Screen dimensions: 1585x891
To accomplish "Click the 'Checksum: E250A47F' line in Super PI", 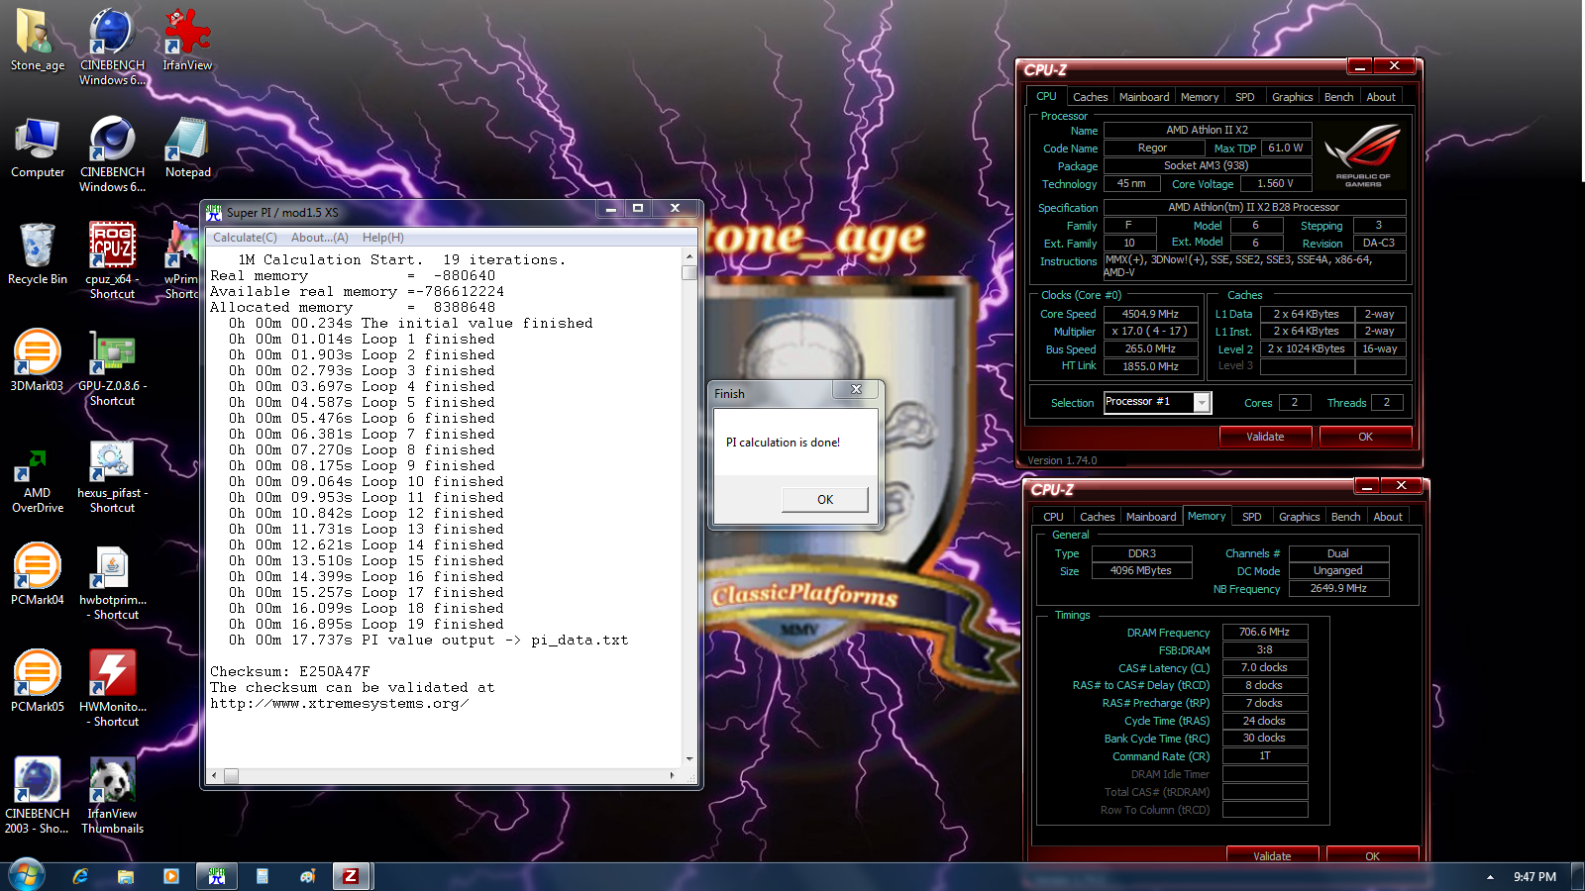I will click(x=289, y=671).
